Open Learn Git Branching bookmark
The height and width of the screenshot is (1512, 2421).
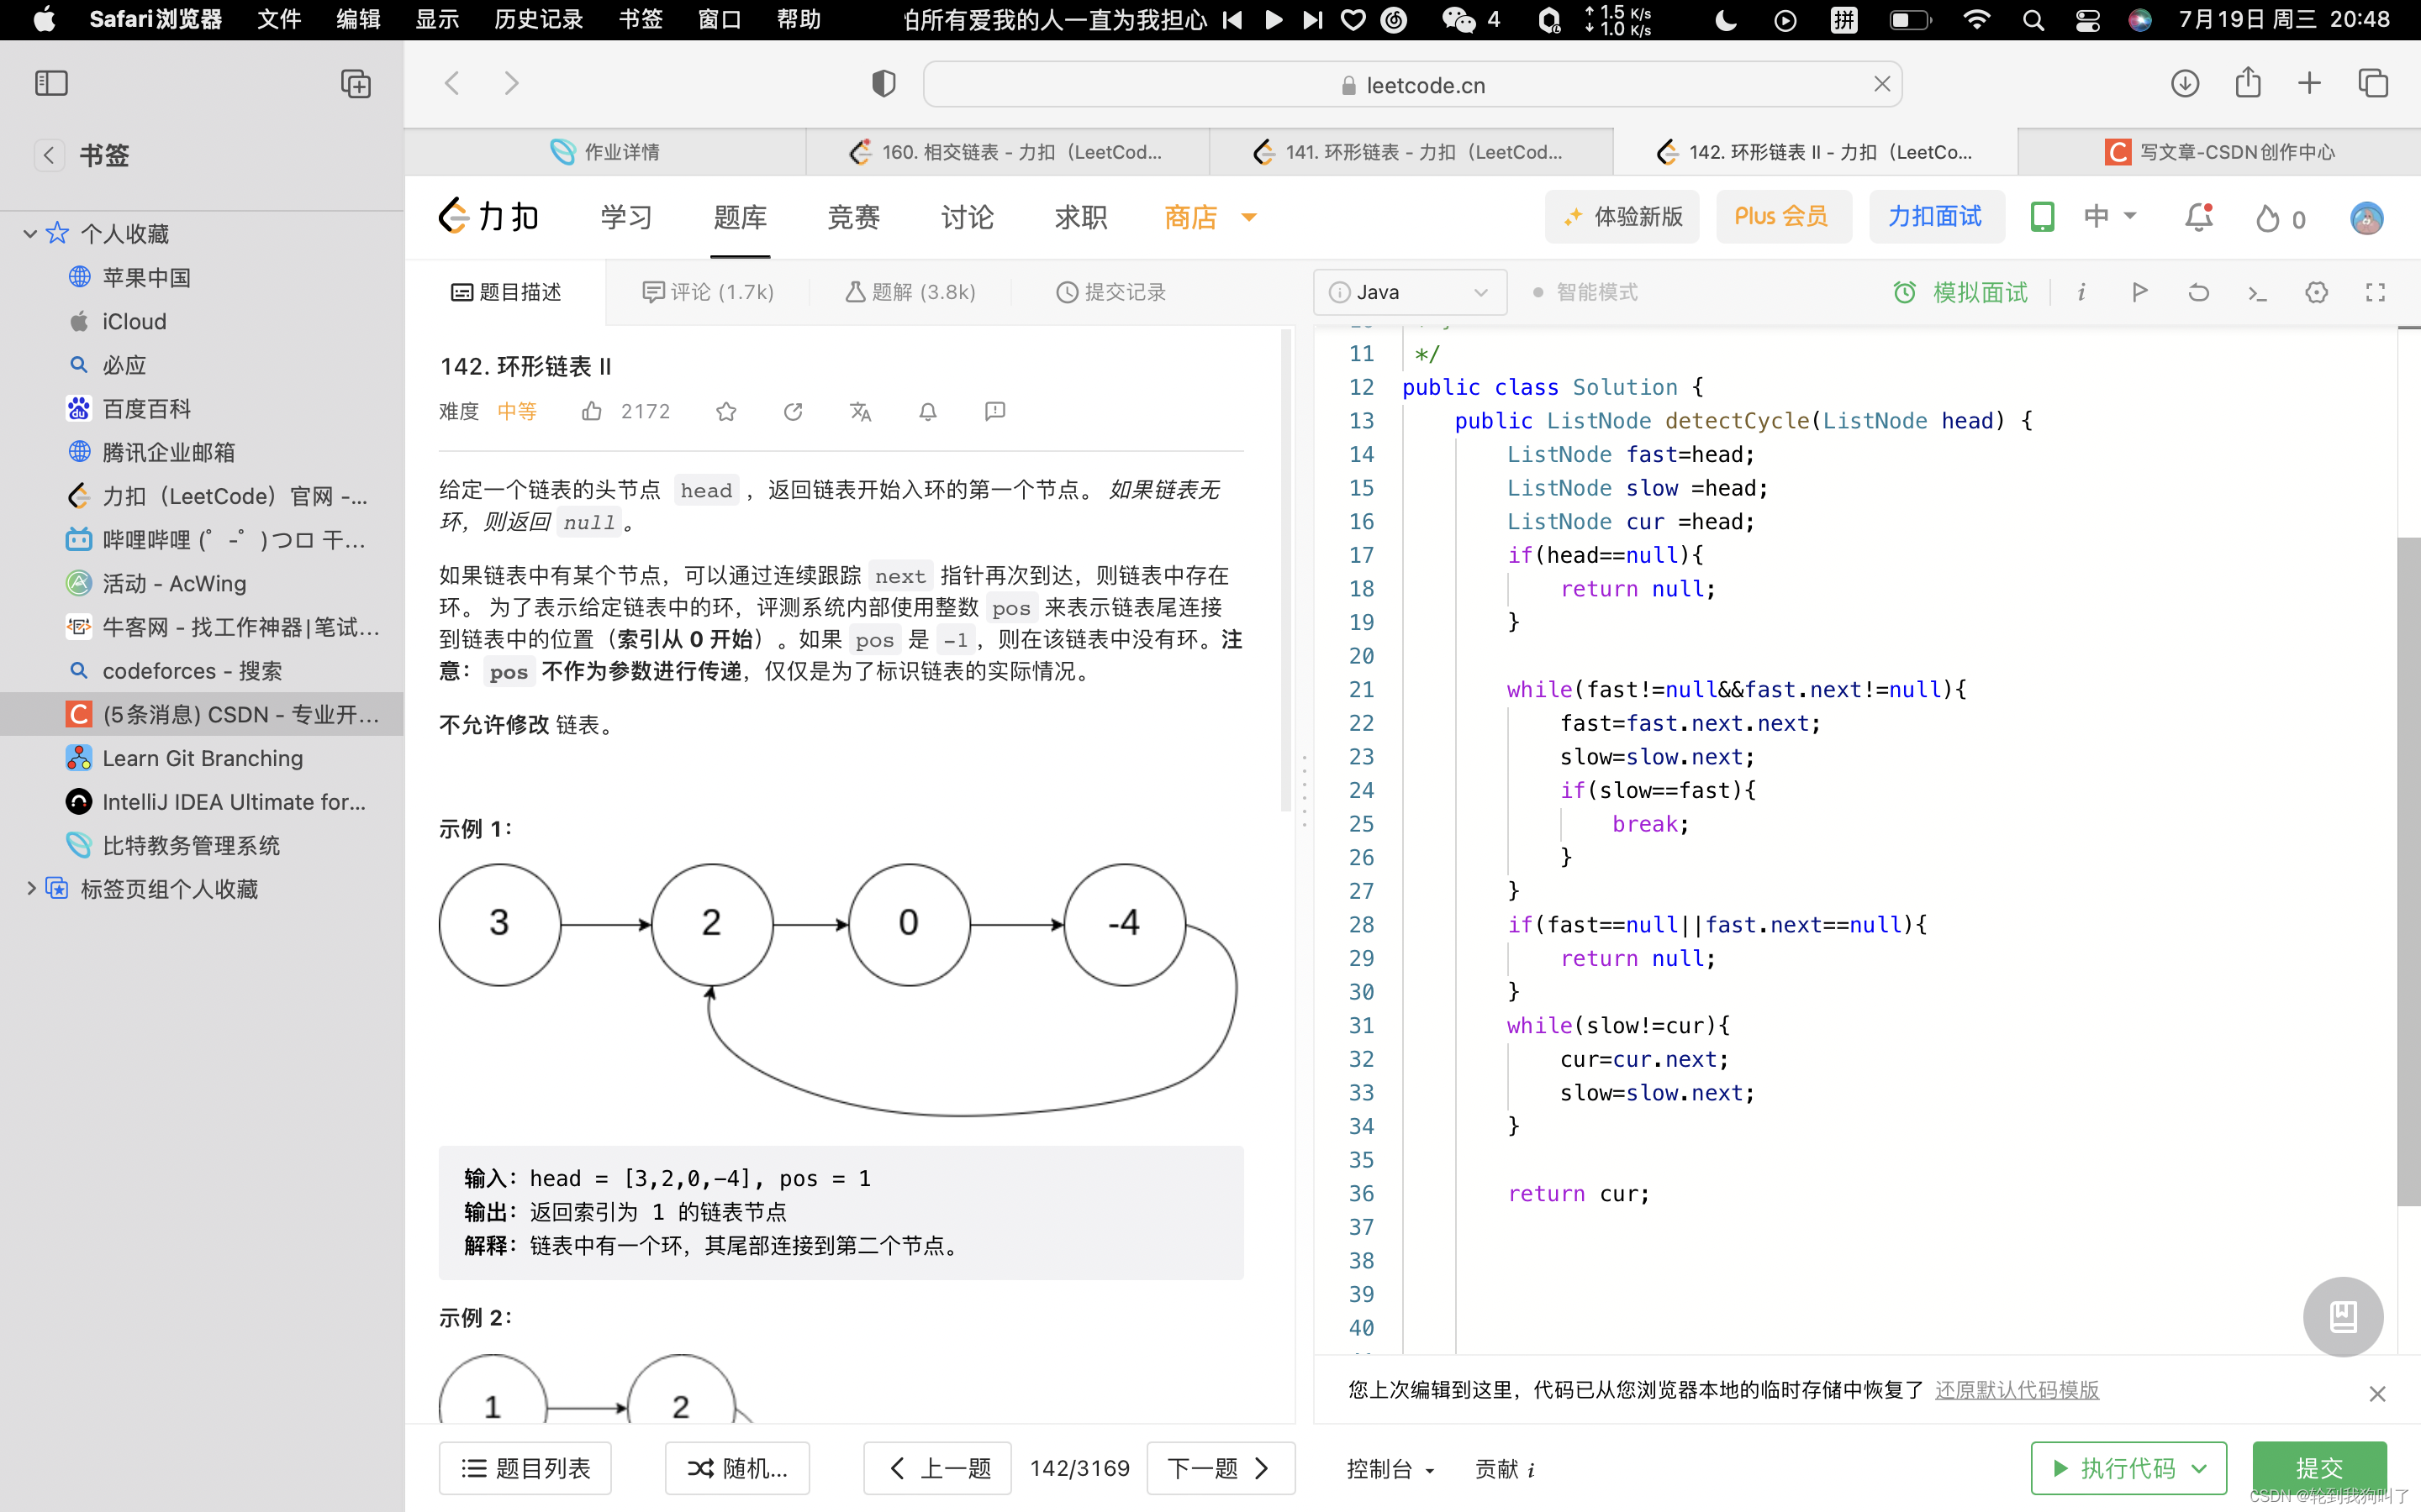pos(202,758)
